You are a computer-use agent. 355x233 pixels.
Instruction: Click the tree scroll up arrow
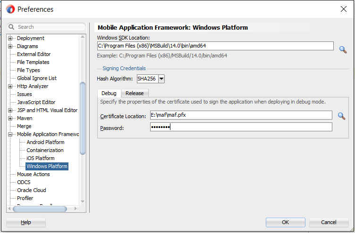point(83,37)
